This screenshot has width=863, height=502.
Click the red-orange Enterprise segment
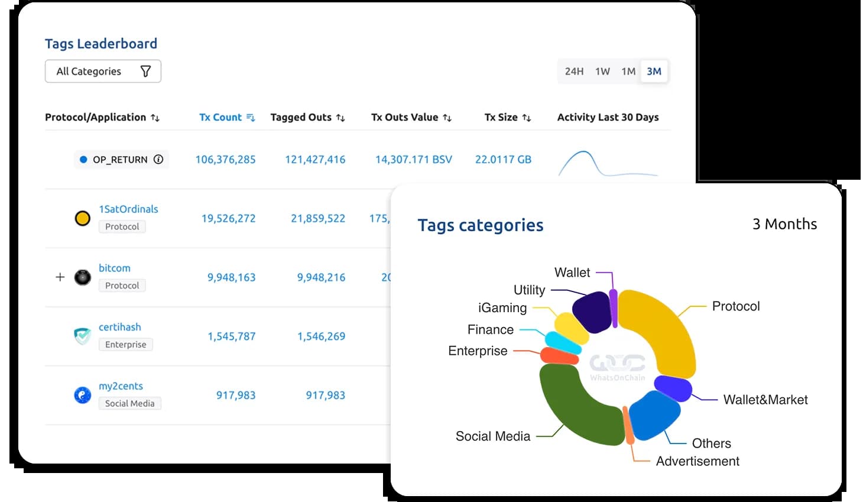tap(559, 356)
